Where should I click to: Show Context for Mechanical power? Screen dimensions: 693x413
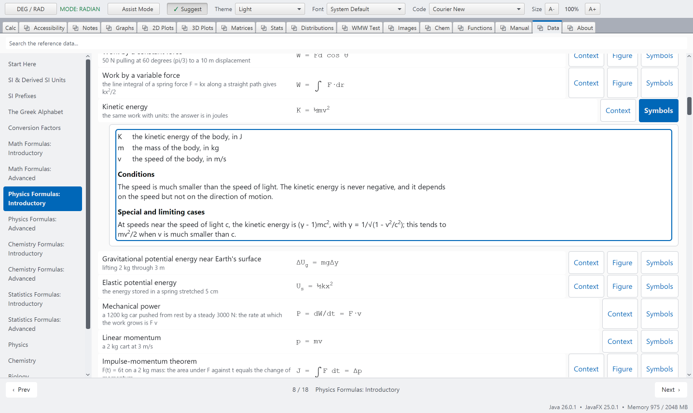coord(620,314)
